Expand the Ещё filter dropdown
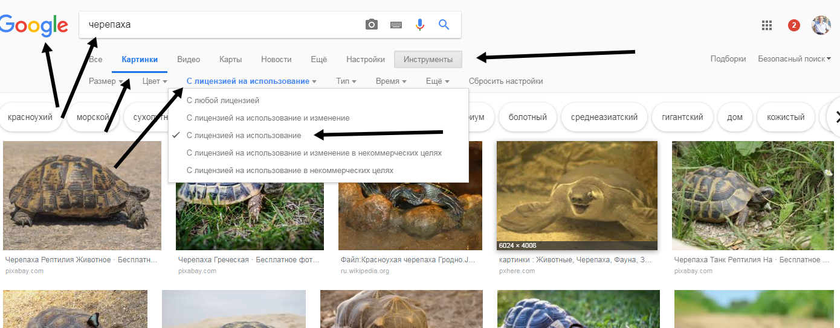The height and width of the screenshot is (328, 840). pyautogui.click(x=438, y=81)
